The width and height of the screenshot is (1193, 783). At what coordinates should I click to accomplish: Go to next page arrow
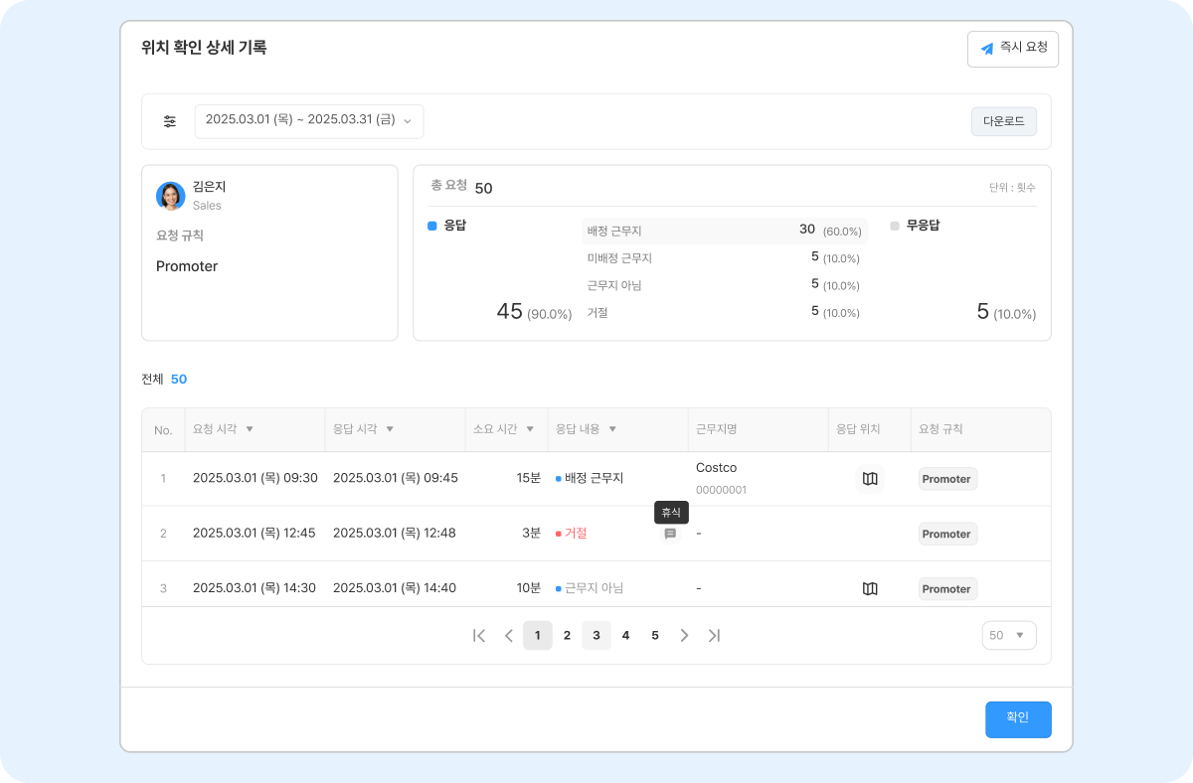(684, 635)
